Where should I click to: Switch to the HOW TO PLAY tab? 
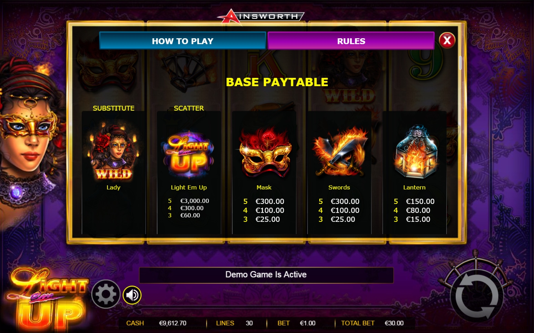[x=183, y=41]
